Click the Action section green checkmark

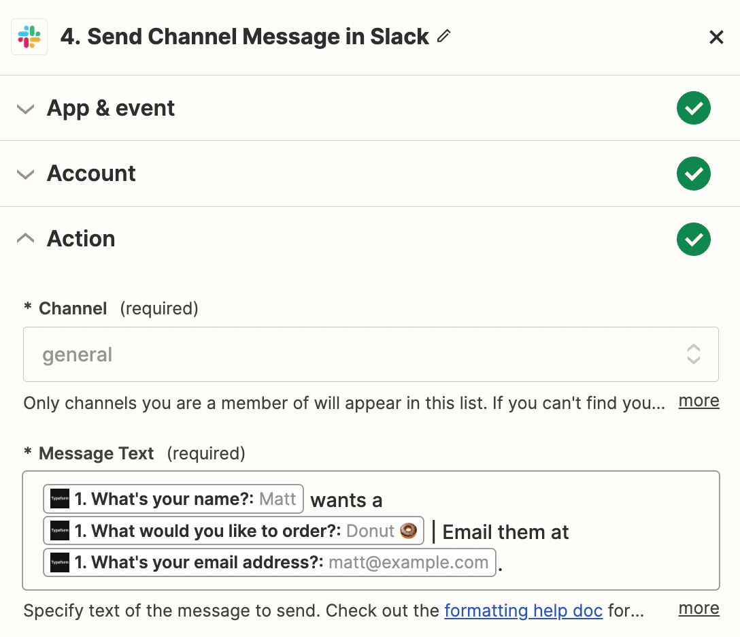(x=693, y=239)
